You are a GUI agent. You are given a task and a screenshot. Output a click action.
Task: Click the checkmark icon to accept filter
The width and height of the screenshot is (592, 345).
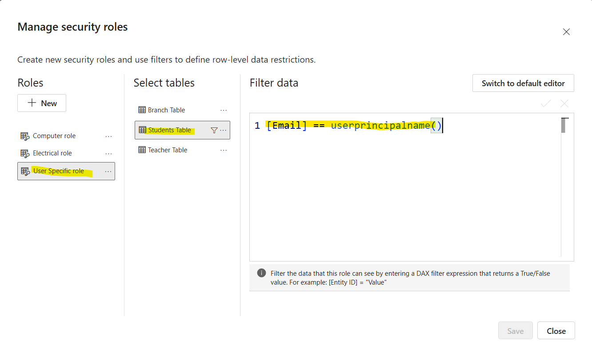[546, 103]
